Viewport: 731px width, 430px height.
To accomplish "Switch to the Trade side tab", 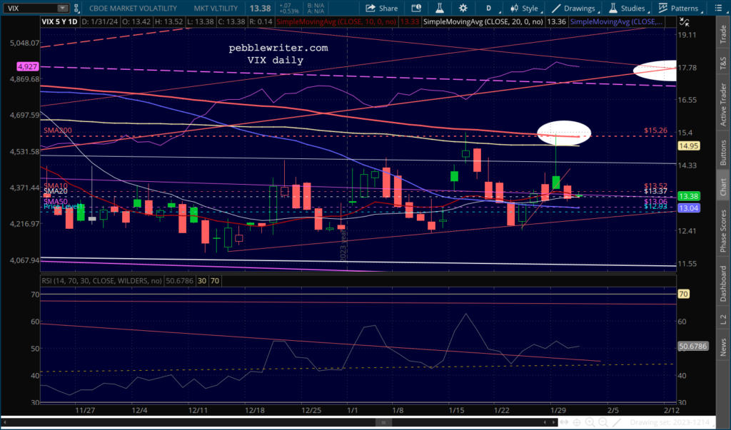I will click(722, 32).
